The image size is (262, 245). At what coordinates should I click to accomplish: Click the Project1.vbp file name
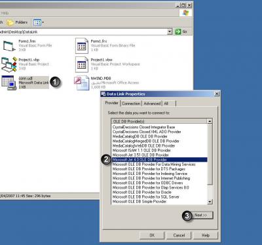(29, 60)
